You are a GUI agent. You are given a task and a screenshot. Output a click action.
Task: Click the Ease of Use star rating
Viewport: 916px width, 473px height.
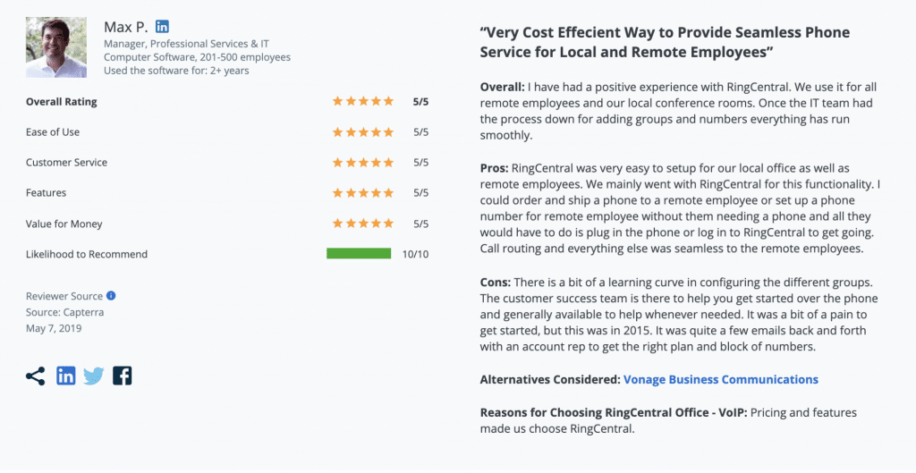362,132
